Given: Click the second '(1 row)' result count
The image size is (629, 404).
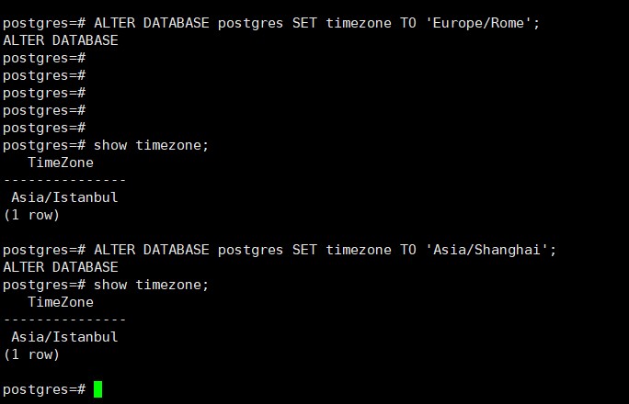Looking at the screenshot, I should (x=31, y=354).
